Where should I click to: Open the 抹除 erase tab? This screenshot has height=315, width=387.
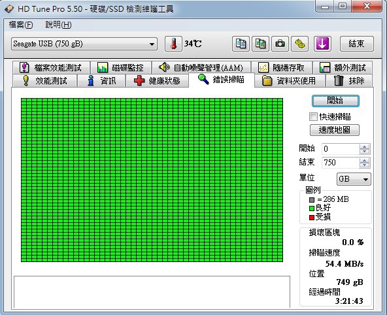coord(349,80)
